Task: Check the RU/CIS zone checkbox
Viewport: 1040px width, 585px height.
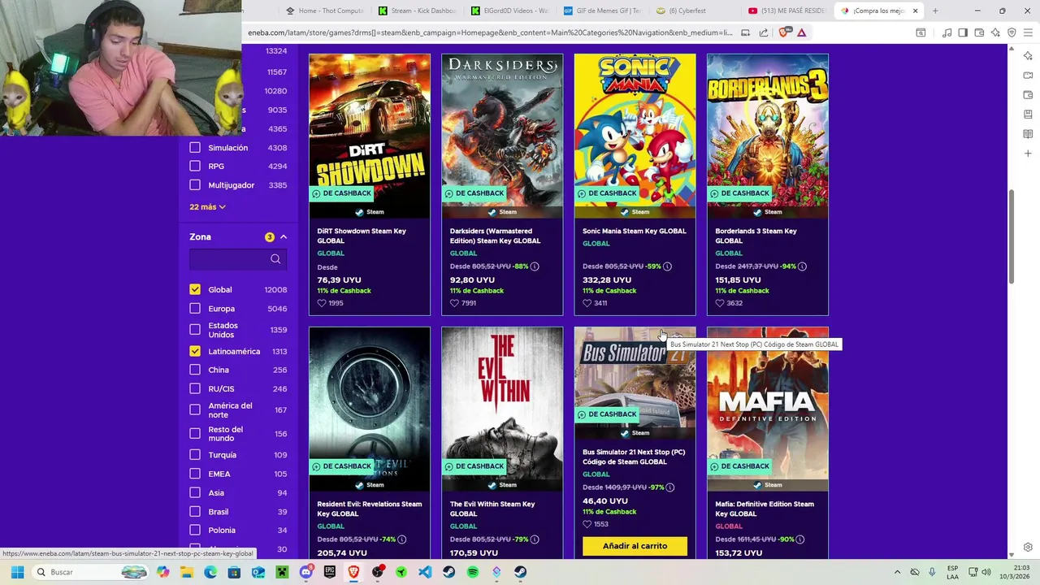Action: pos(195,388)
